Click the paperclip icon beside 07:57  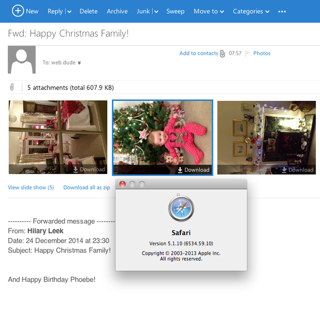pyautogui.click(x=222, y=54)
